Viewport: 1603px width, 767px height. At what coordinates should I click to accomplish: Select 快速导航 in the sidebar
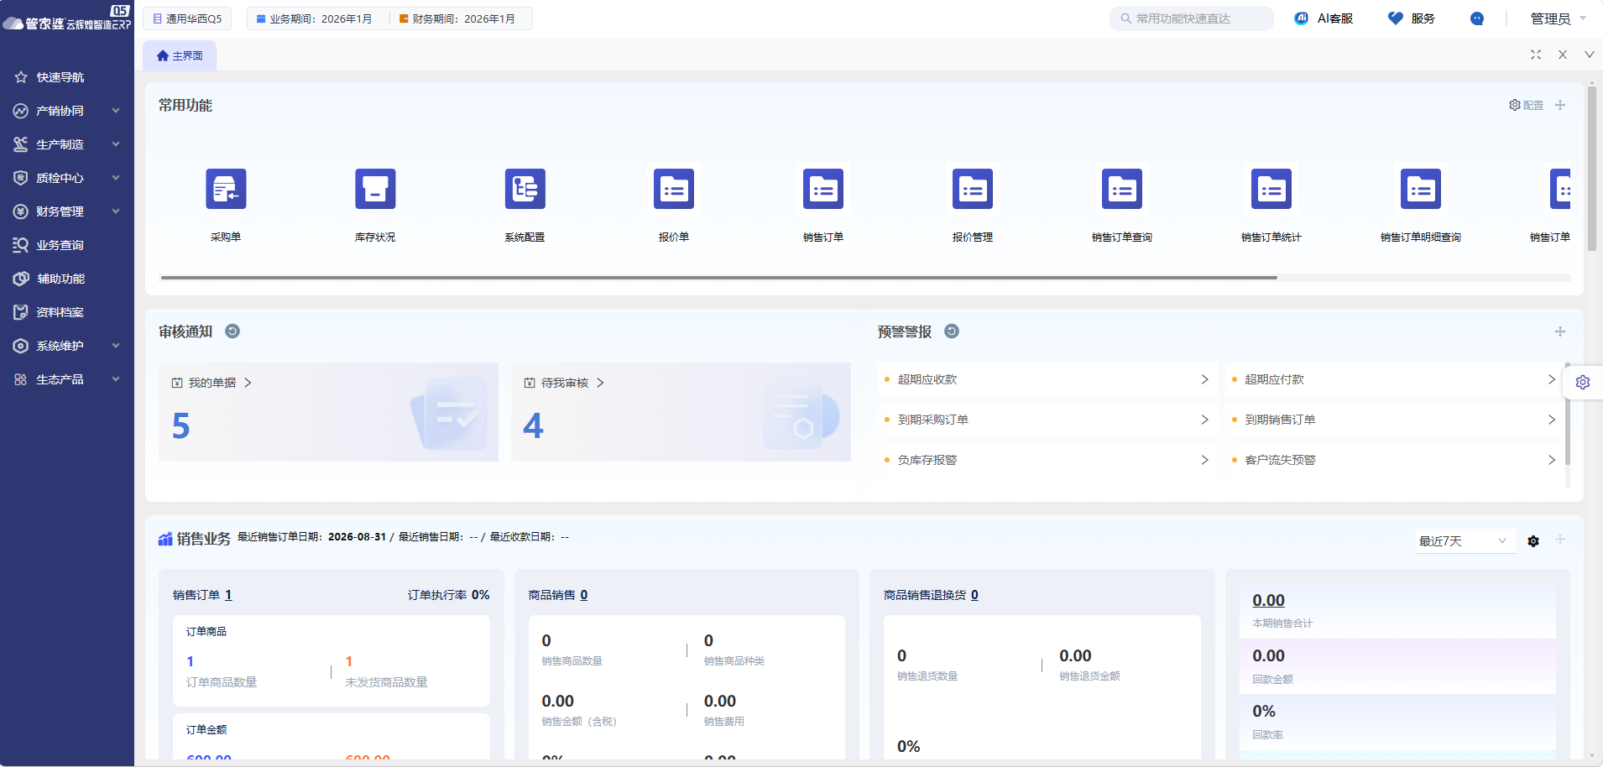point(67,77)
